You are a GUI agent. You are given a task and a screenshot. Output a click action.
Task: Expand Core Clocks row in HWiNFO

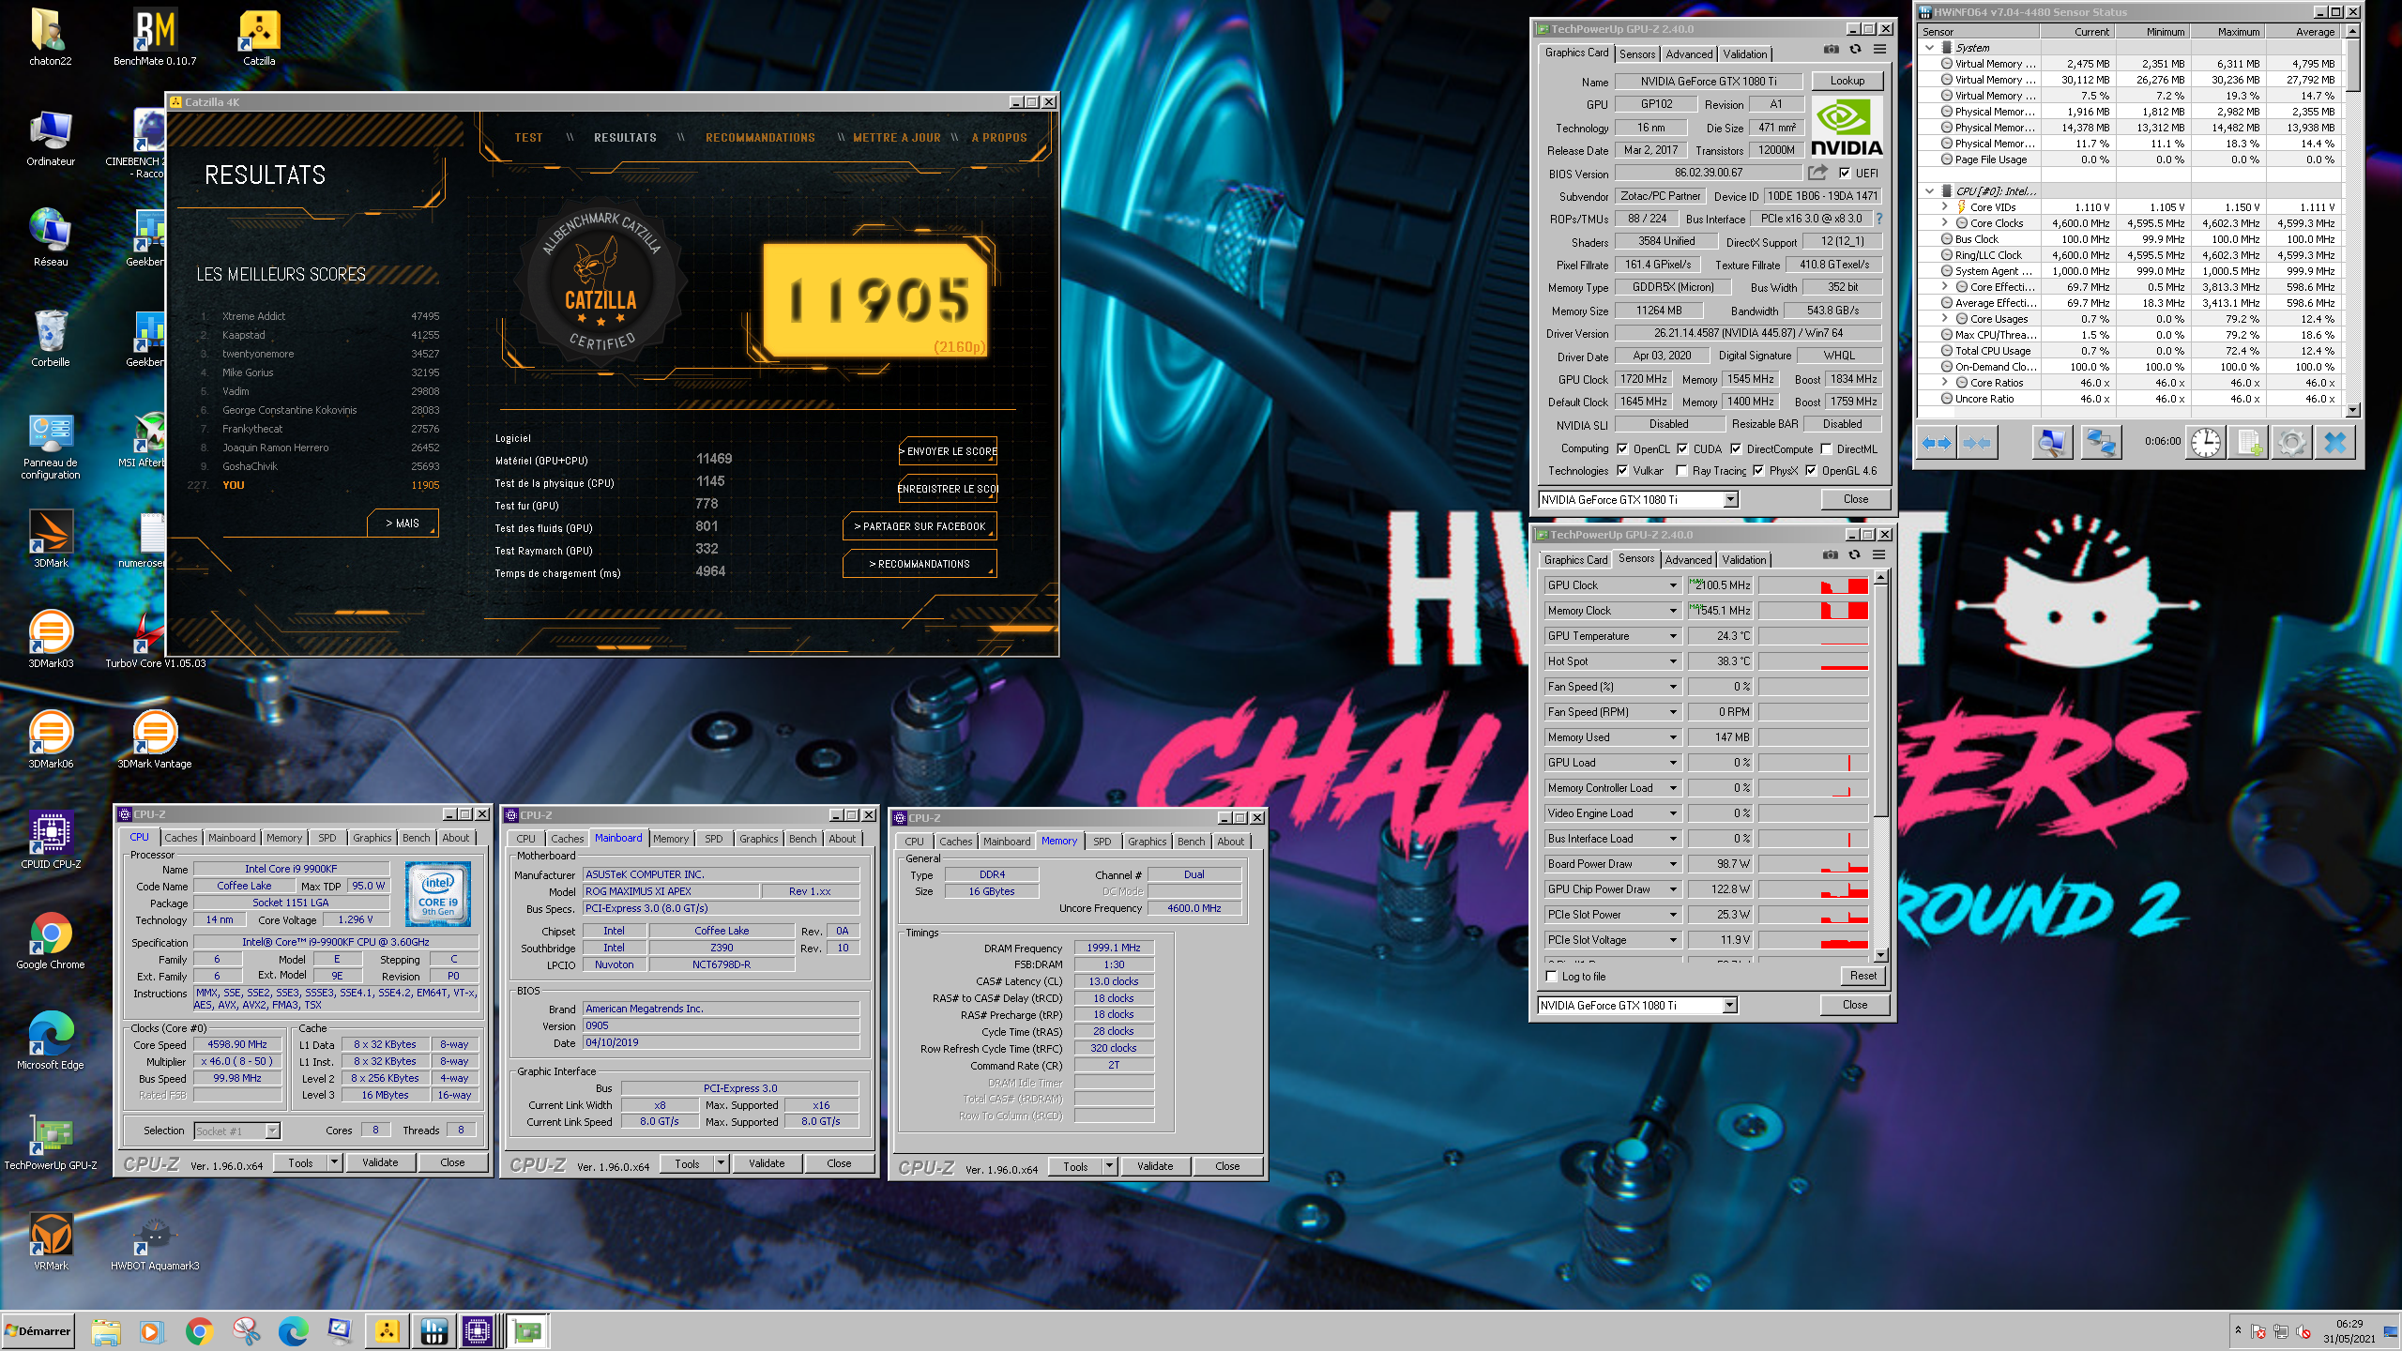(1945, 223)
